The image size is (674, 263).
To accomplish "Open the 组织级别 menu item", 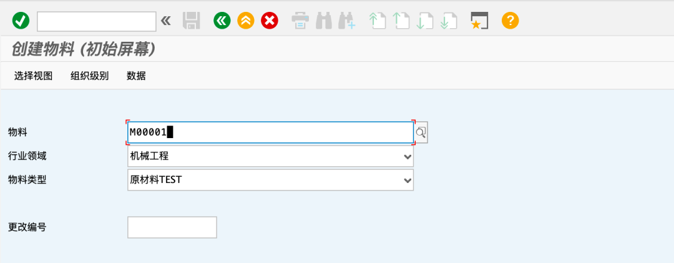I will pos(89,76).
